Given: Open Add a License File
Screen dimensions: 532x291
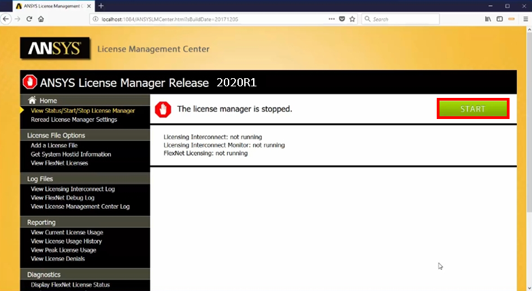Looking at the screenshot, I should 54,145.
